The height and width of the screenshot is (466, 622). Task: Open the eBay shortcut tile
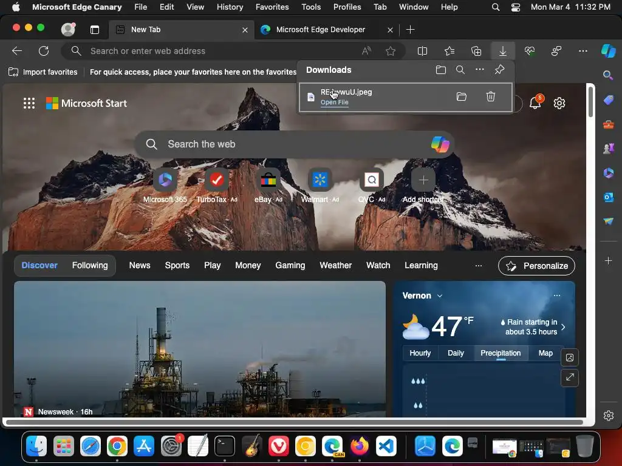click(268, 186)
